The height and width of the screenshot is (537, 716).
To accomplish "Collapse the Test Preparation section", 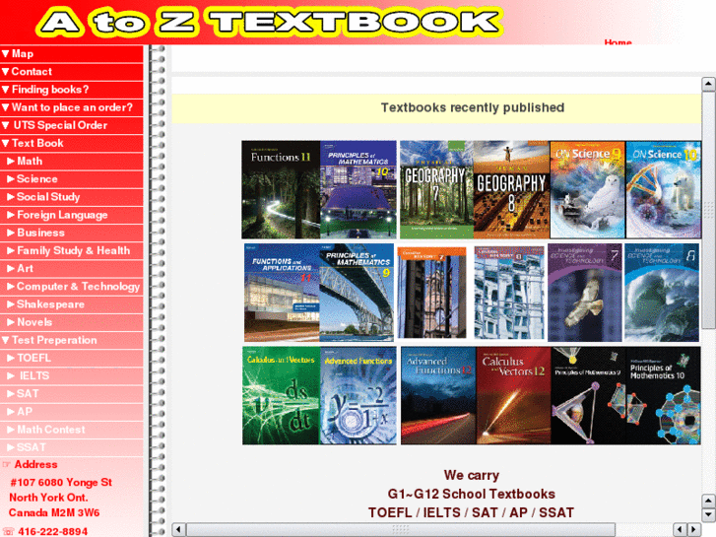I will [x=72, y=340].
